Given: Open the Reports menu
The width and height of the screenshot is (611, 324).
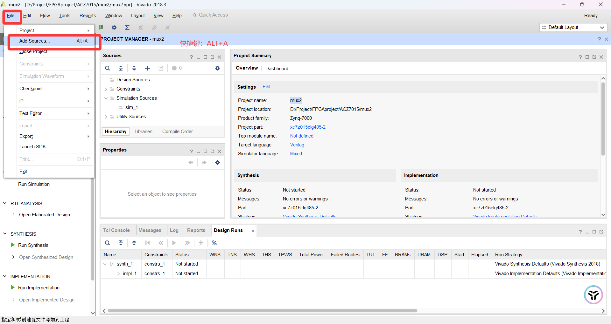Looking at the screenshot, I should click(88, 16).
